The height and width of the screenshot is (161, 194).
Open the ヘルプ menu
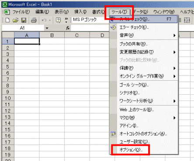click(x=187, y=12)
